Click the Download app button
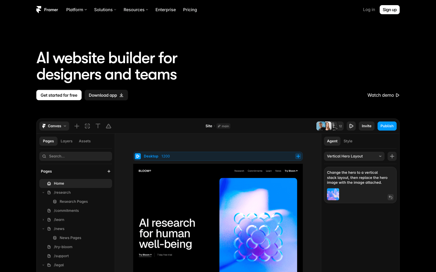 (x=106, y=95)
